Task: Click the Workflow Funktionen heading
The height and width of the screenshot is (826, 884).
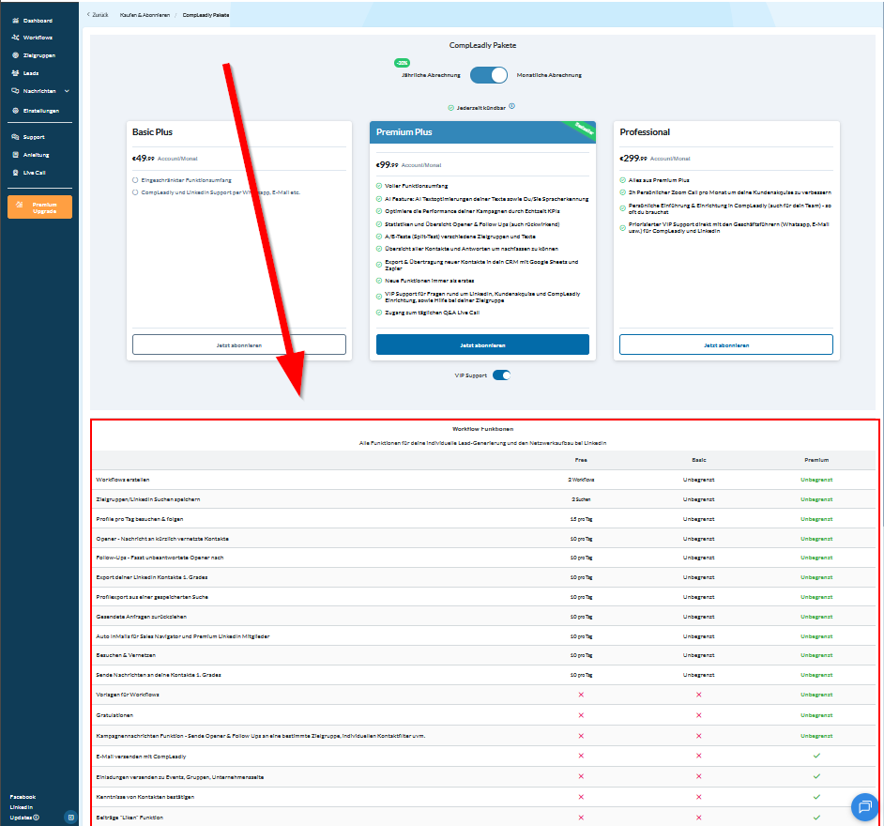Action: (x=482, y=429)
